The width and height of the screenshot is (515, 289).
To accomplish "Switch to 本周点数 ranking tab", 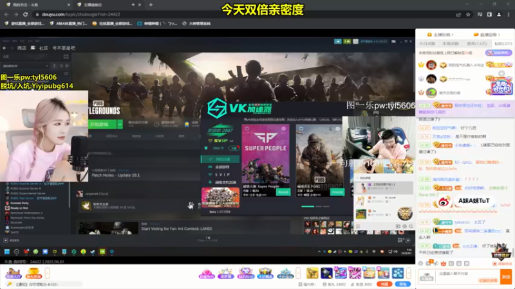I will tap(451, 44).
